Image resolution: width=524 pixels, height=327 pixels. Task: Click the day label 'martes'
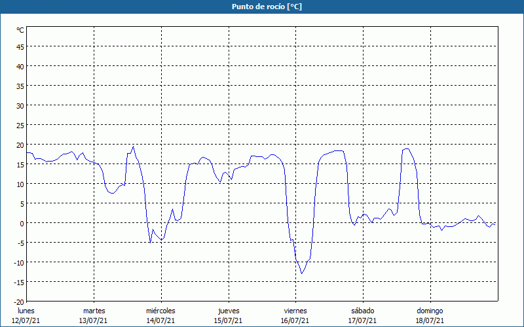[x=94, y=311]
